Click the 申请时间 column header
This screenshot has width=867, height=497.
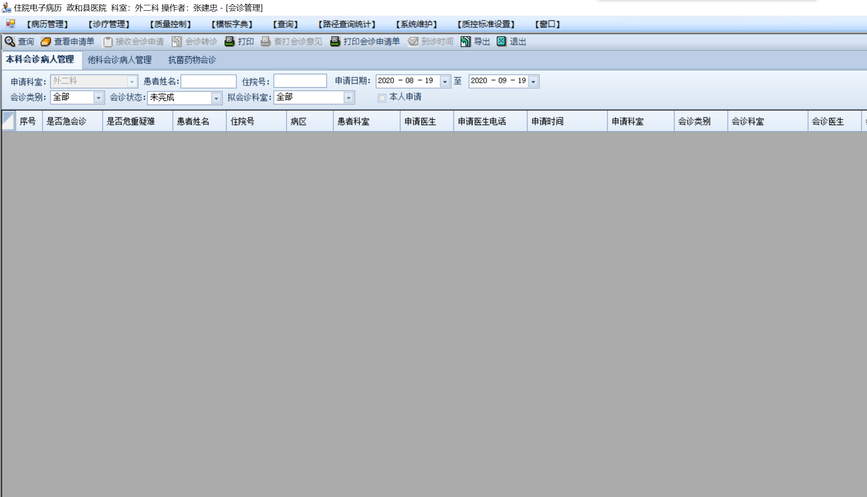(x=547, y=121)
